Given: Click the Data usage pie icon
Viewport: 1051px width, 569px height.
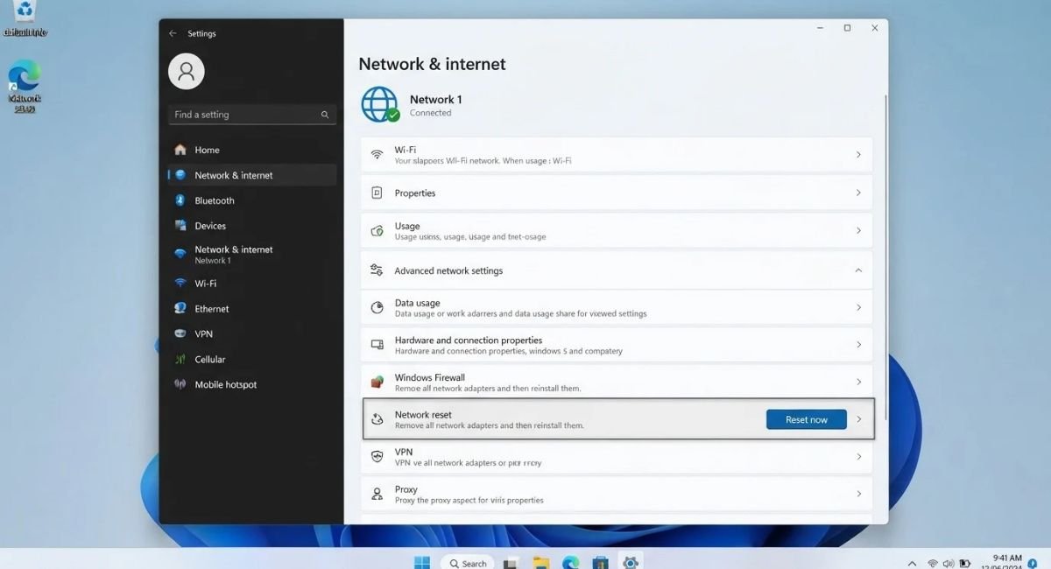Looking at the screenshot, I should click(x=377, y=307).
